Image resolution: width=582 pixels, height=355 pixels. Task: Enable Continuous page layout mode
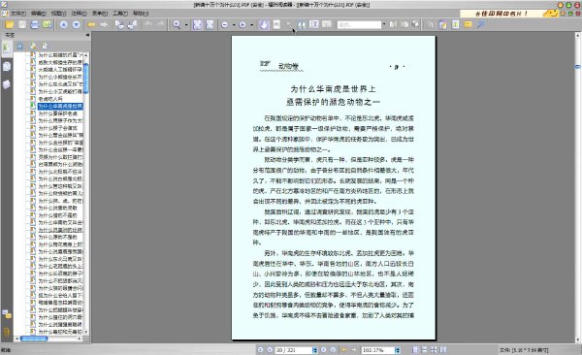(x=424, y=350)
